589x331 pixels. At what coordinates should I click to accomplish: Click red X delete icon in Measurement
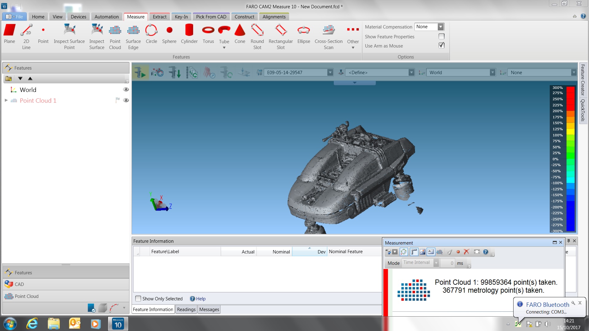tap(466, 252)
